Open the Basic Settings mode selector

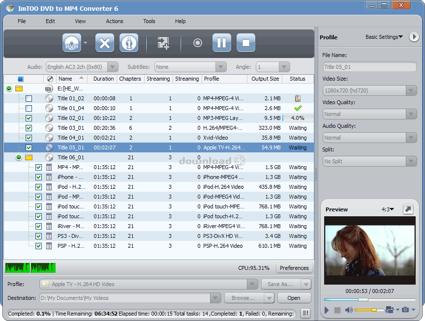point(384,37)
